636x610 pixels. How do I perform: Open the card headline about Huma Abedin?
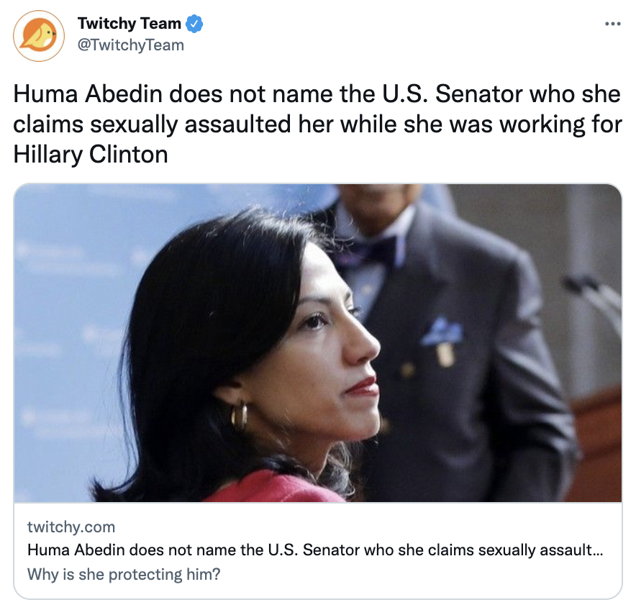[315, 550]
